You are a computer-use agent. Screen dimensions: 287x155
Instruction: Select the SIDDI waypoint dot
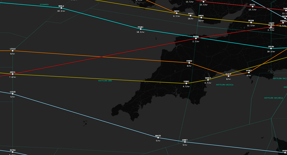point(186,84)
